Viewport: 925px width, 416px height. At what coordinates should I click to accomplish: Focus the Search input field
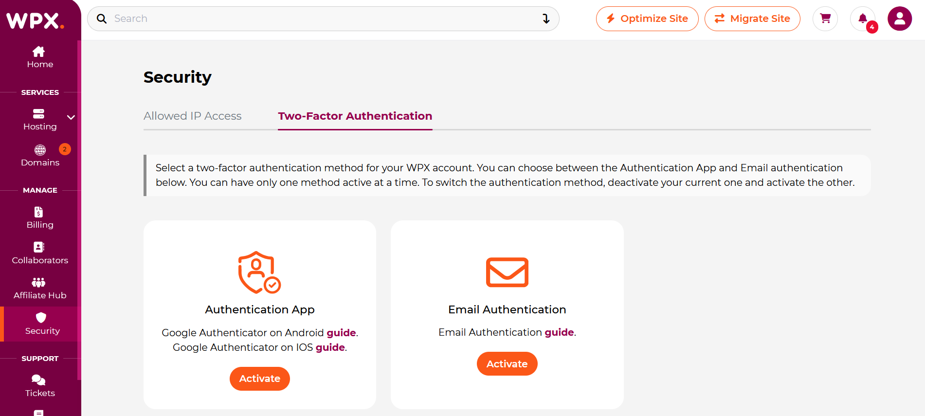[x=323, y=18]
